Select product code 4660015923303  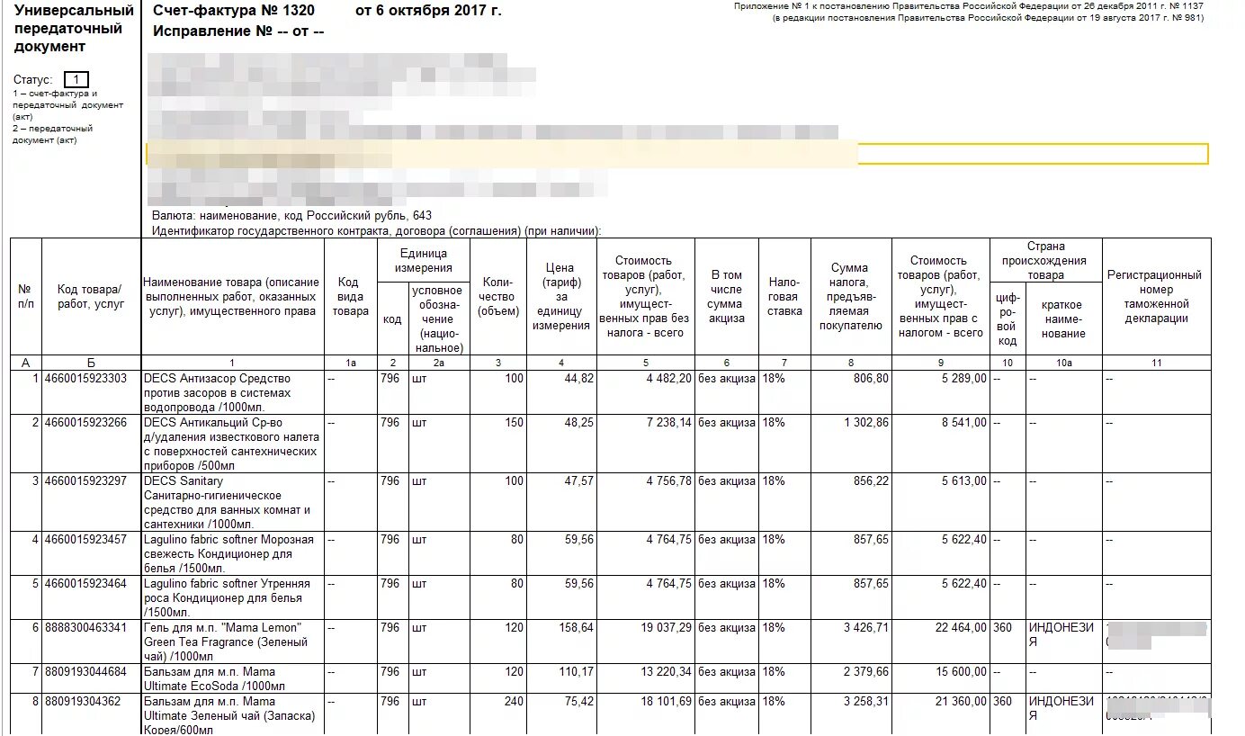85,379
